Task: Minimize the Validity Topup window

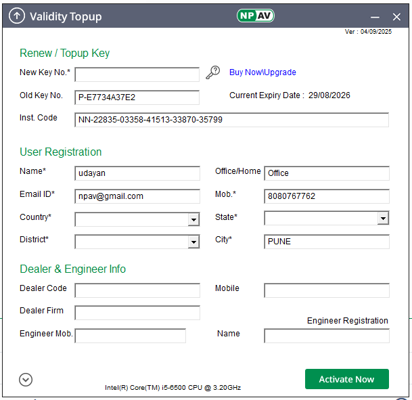Action: 375,17
